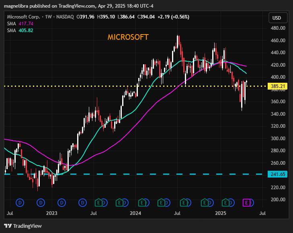Screen dimensions: 293x233
Task: Click the change value +2.19 (+0.56%)
Action: coord(173,17)
